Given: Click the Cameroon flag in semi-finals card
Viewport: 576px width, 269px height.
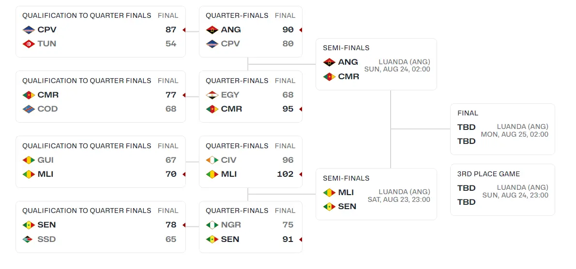Looking at the screenshot, I should click(329, 77).
